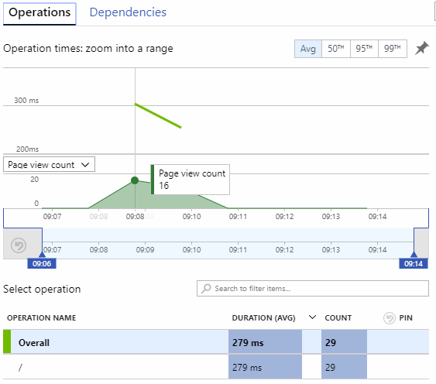Click the search magnifier icon

[x=206, y=288]
